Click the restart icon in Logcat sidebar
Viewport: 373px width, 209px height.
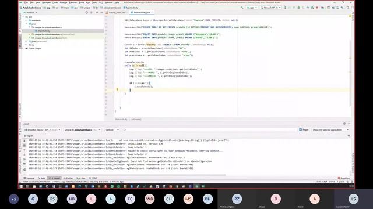pyautogui.click(x=24, y=169)
